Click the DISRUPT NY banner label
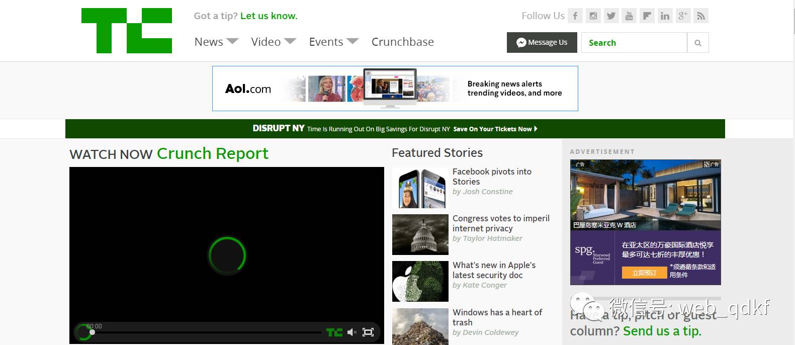795x345 pixels. (x=279, y=128)
